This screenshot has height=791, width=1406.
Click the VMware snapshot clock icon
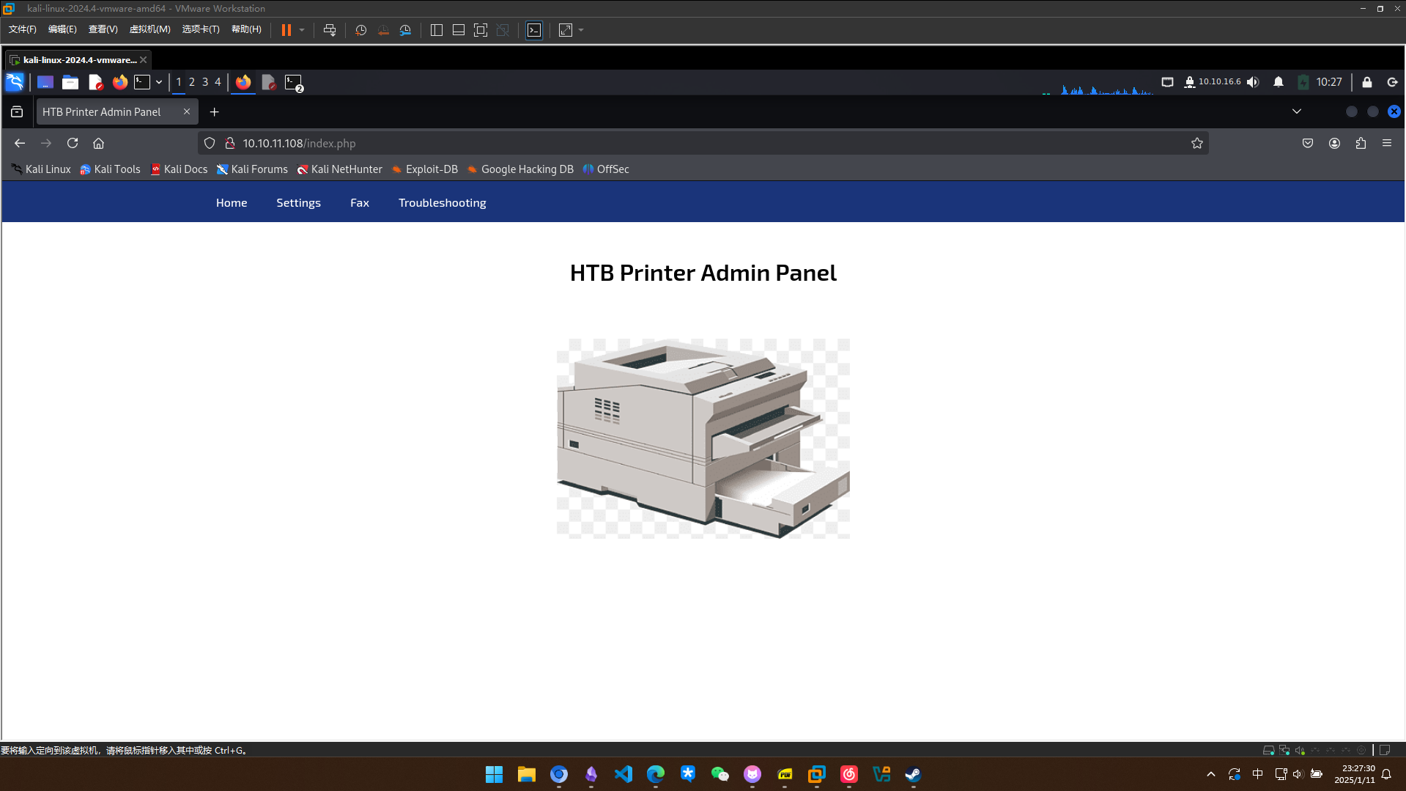(360, 30)
